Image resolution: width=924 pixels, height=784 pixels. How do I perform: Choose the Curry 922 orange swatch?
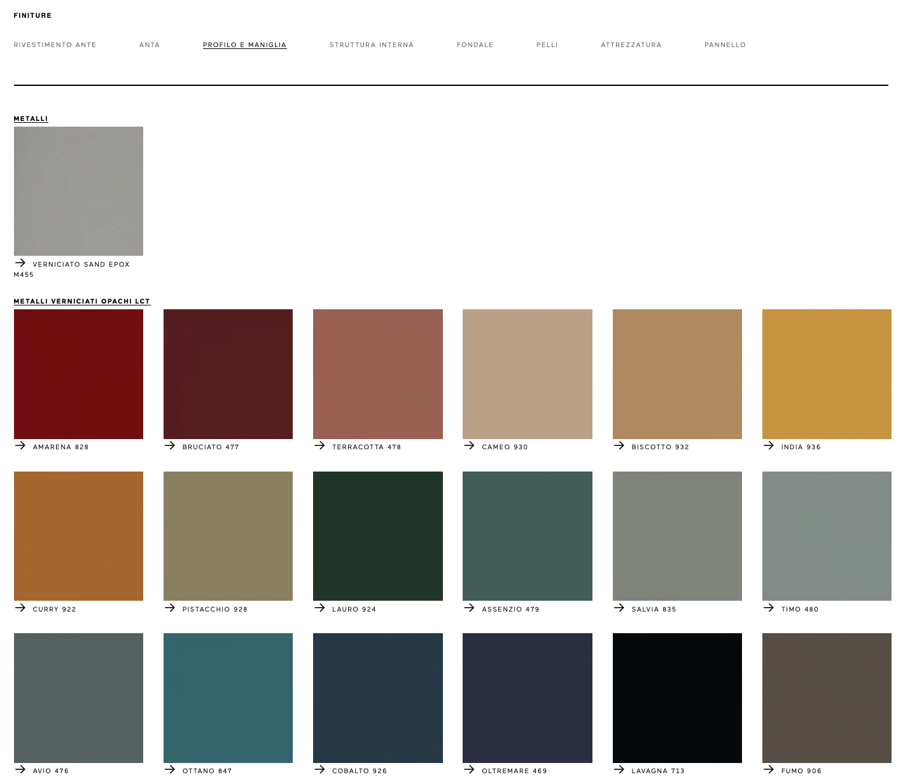click(78, 536)
